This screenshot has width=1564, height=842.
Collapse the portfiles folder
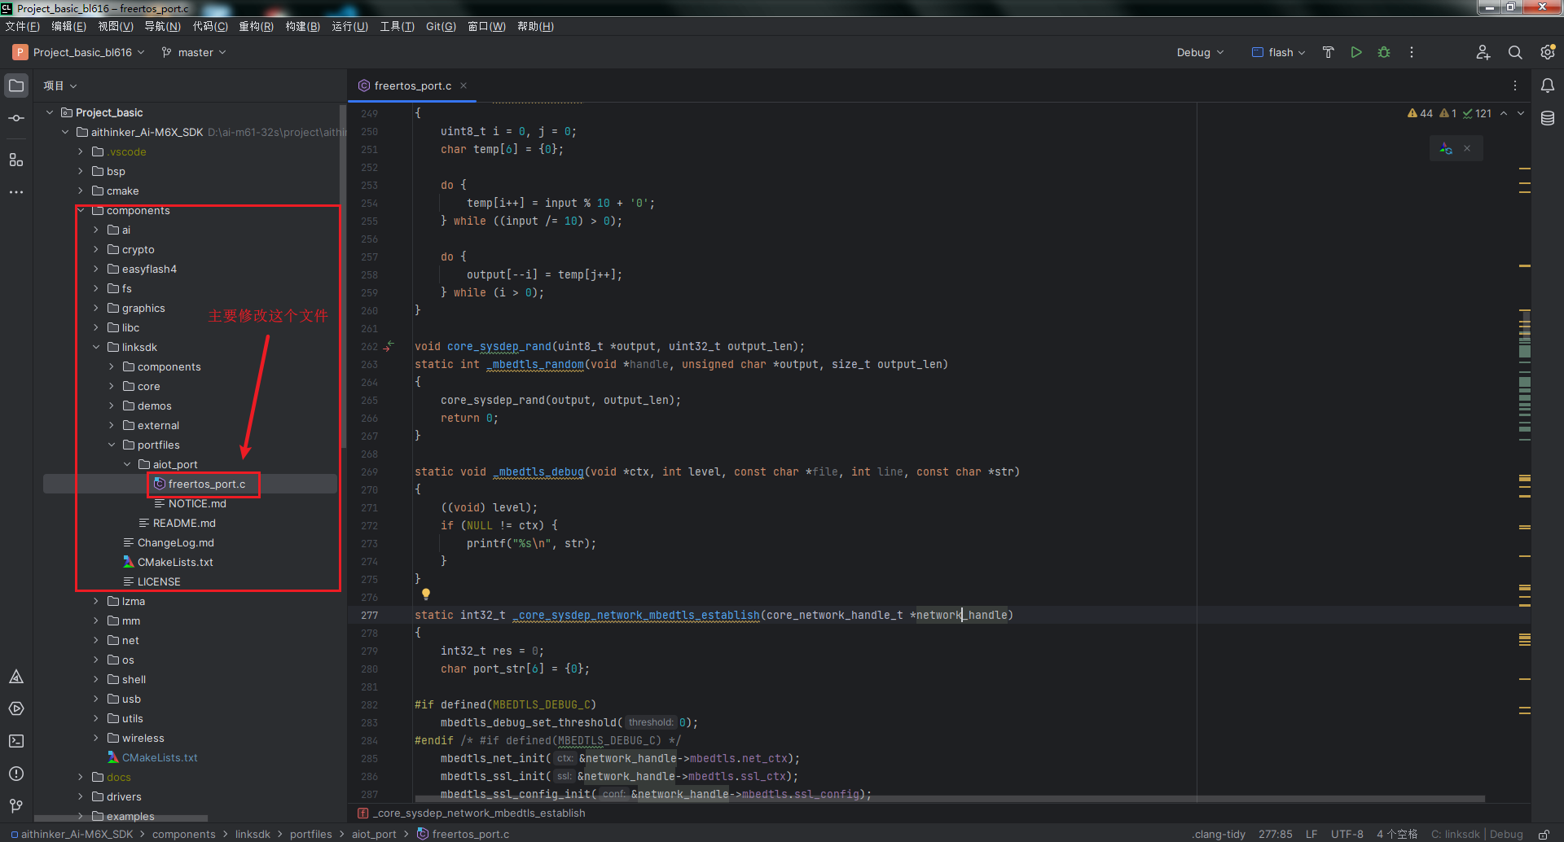112,445
